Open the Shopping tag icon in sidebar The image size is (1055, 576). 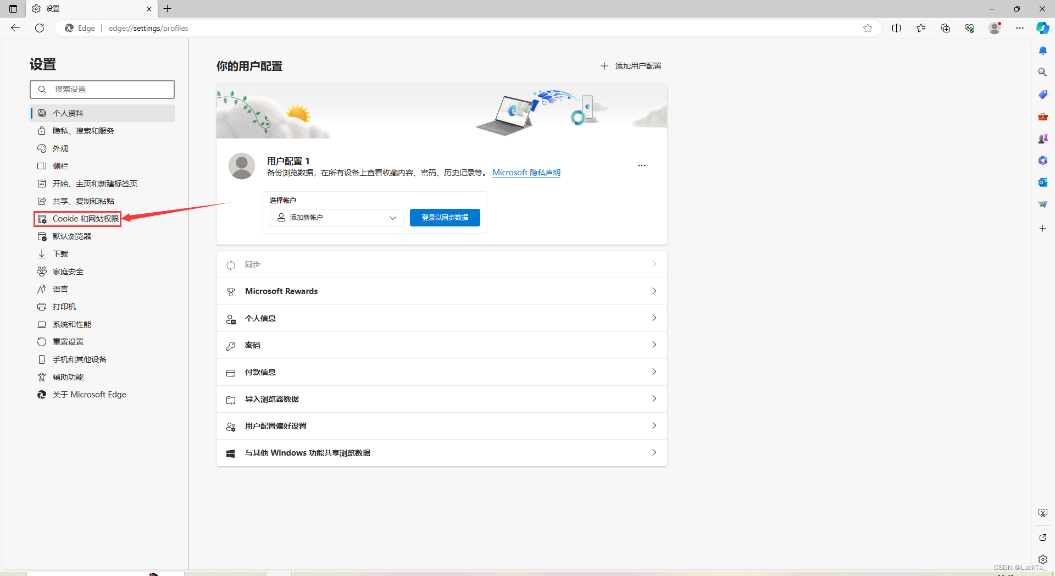1042,94
